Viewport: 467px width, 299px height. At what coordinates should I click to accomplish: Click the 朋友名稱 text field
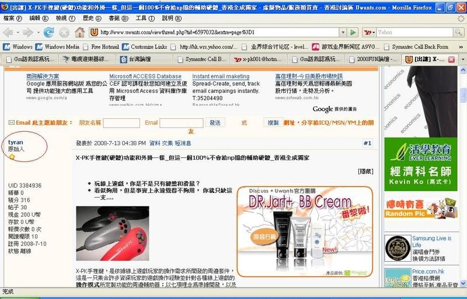point(121,123)
